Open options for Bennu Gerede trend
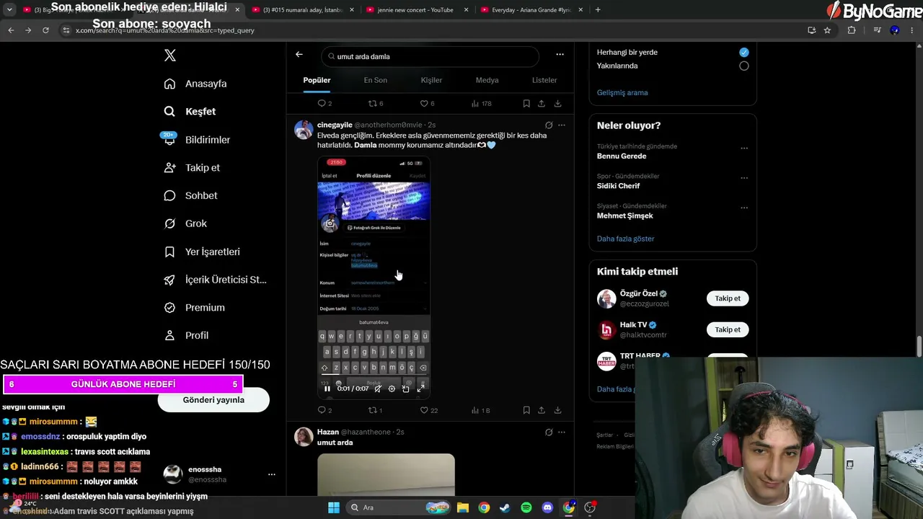Screen dimensions: 923x519 pos(744,149)
